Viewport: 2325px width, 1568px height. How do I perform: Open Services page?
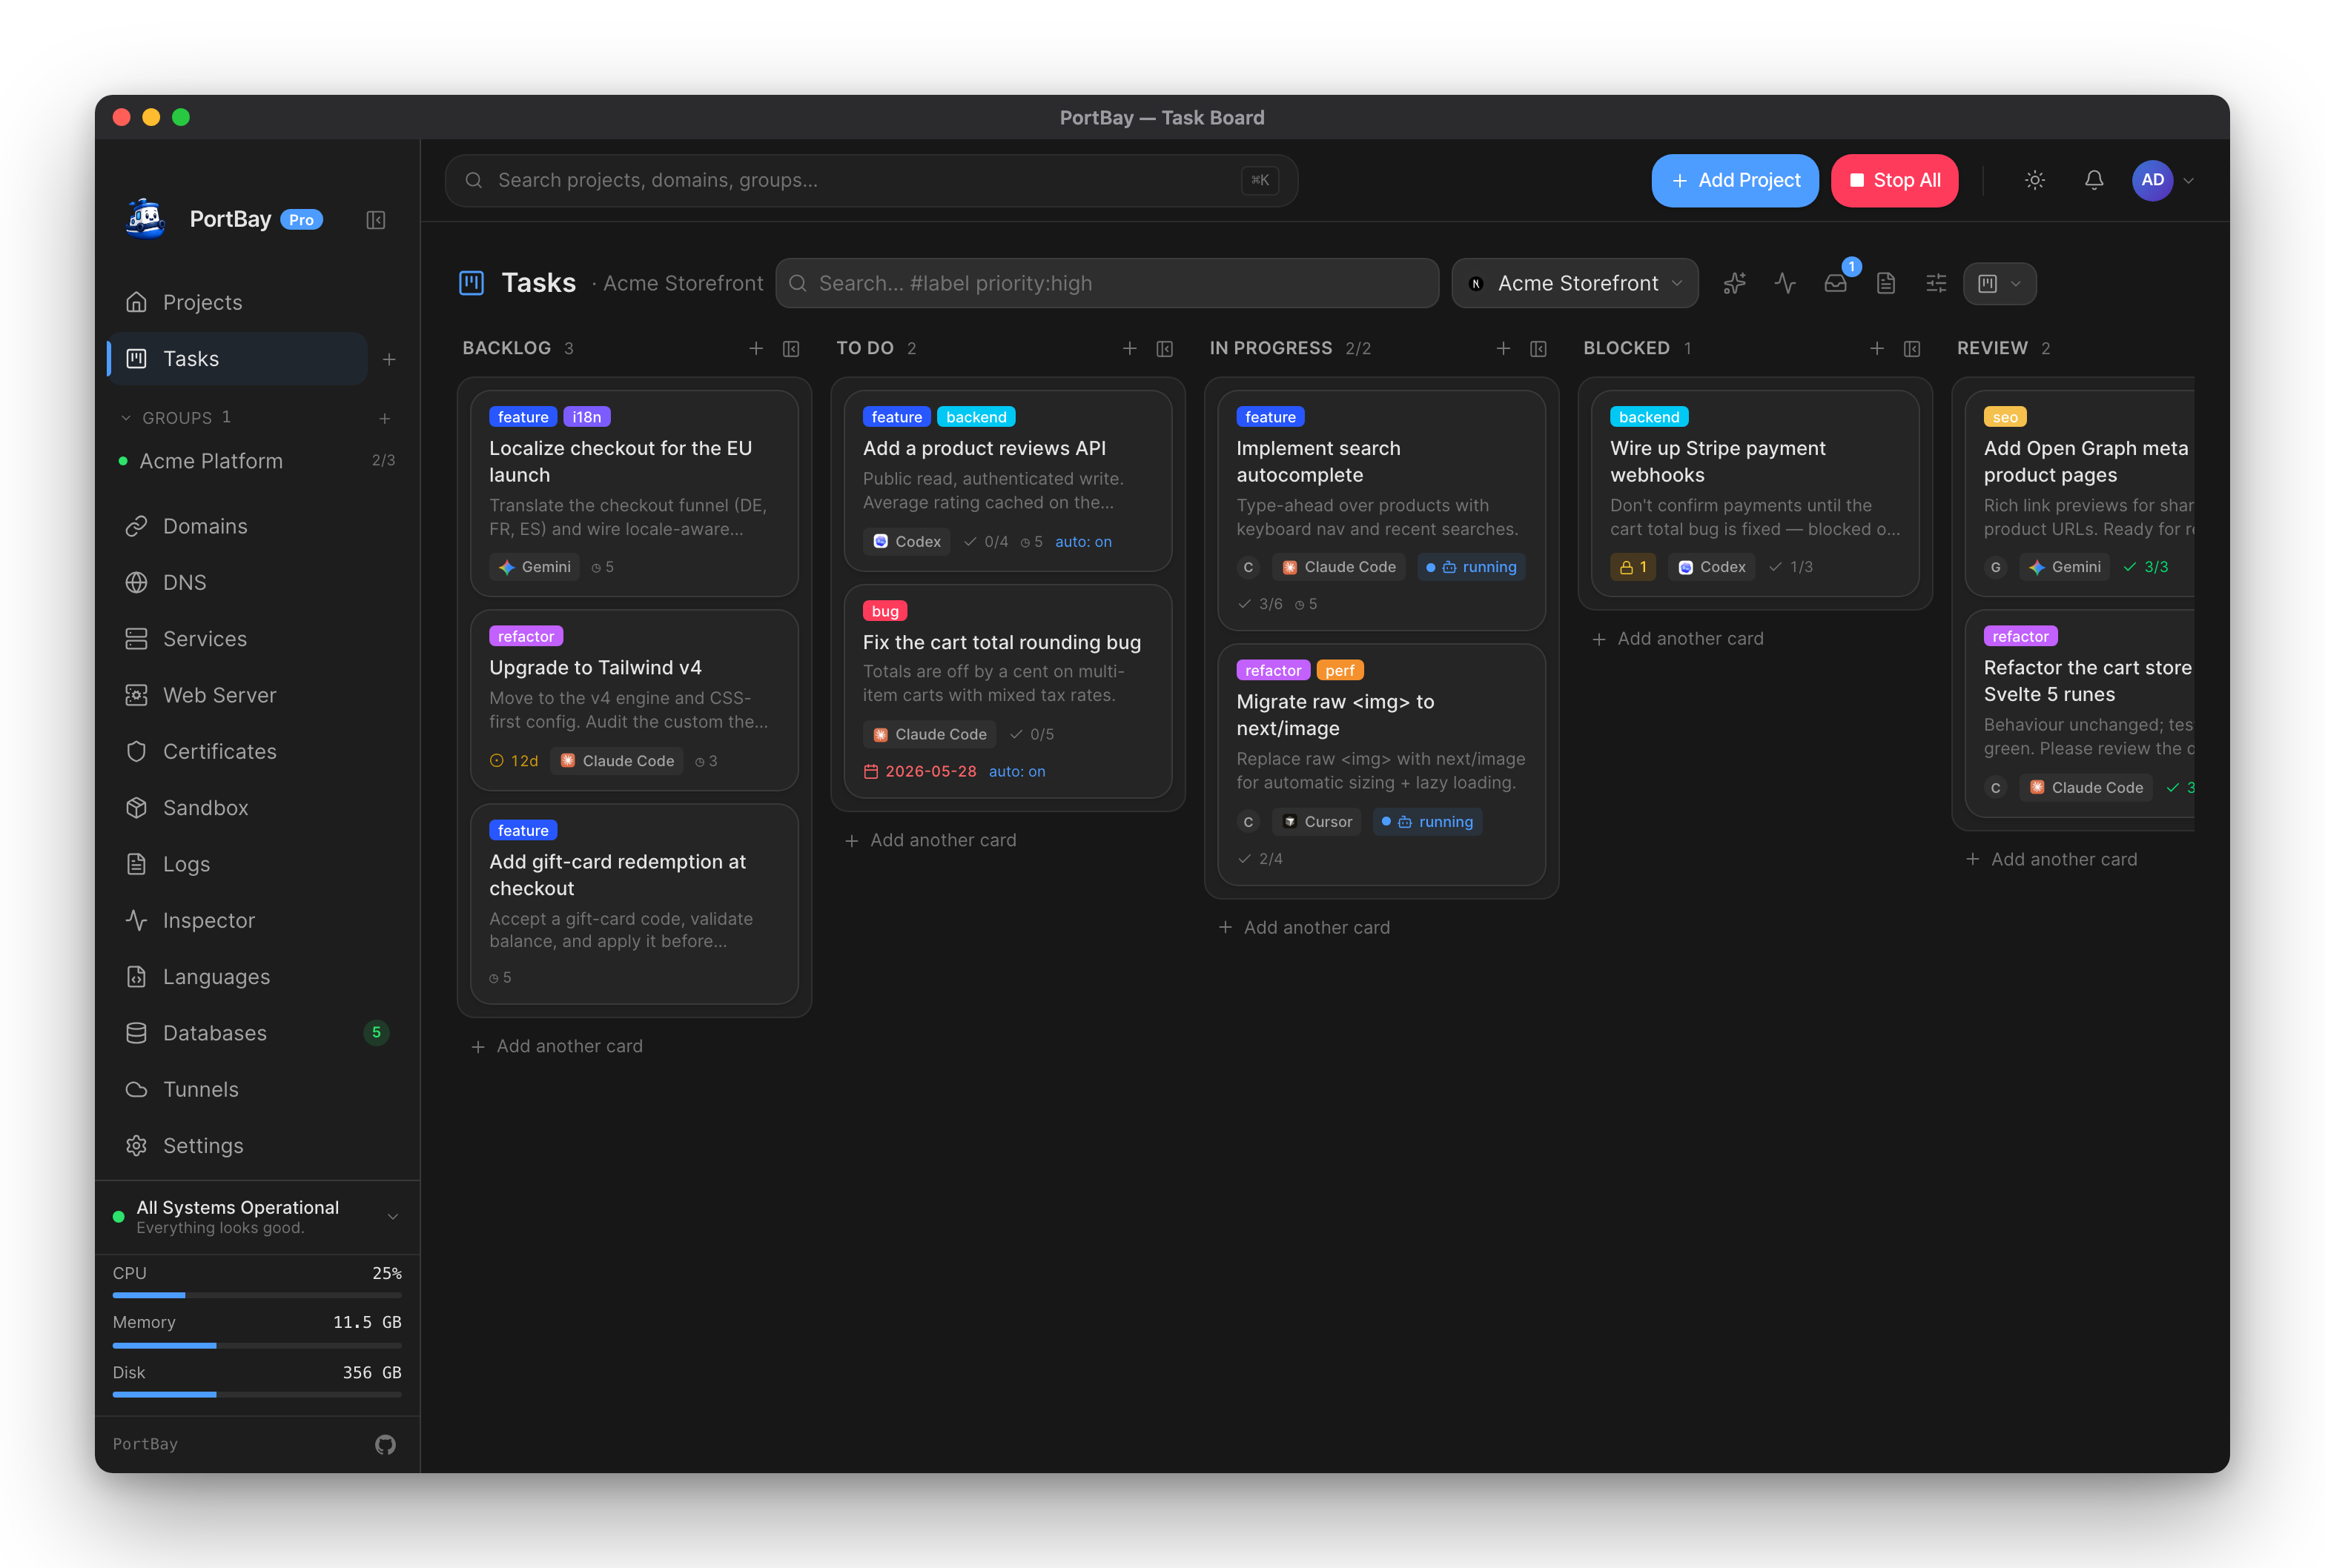pyautogui.click(x=237, y=639)
